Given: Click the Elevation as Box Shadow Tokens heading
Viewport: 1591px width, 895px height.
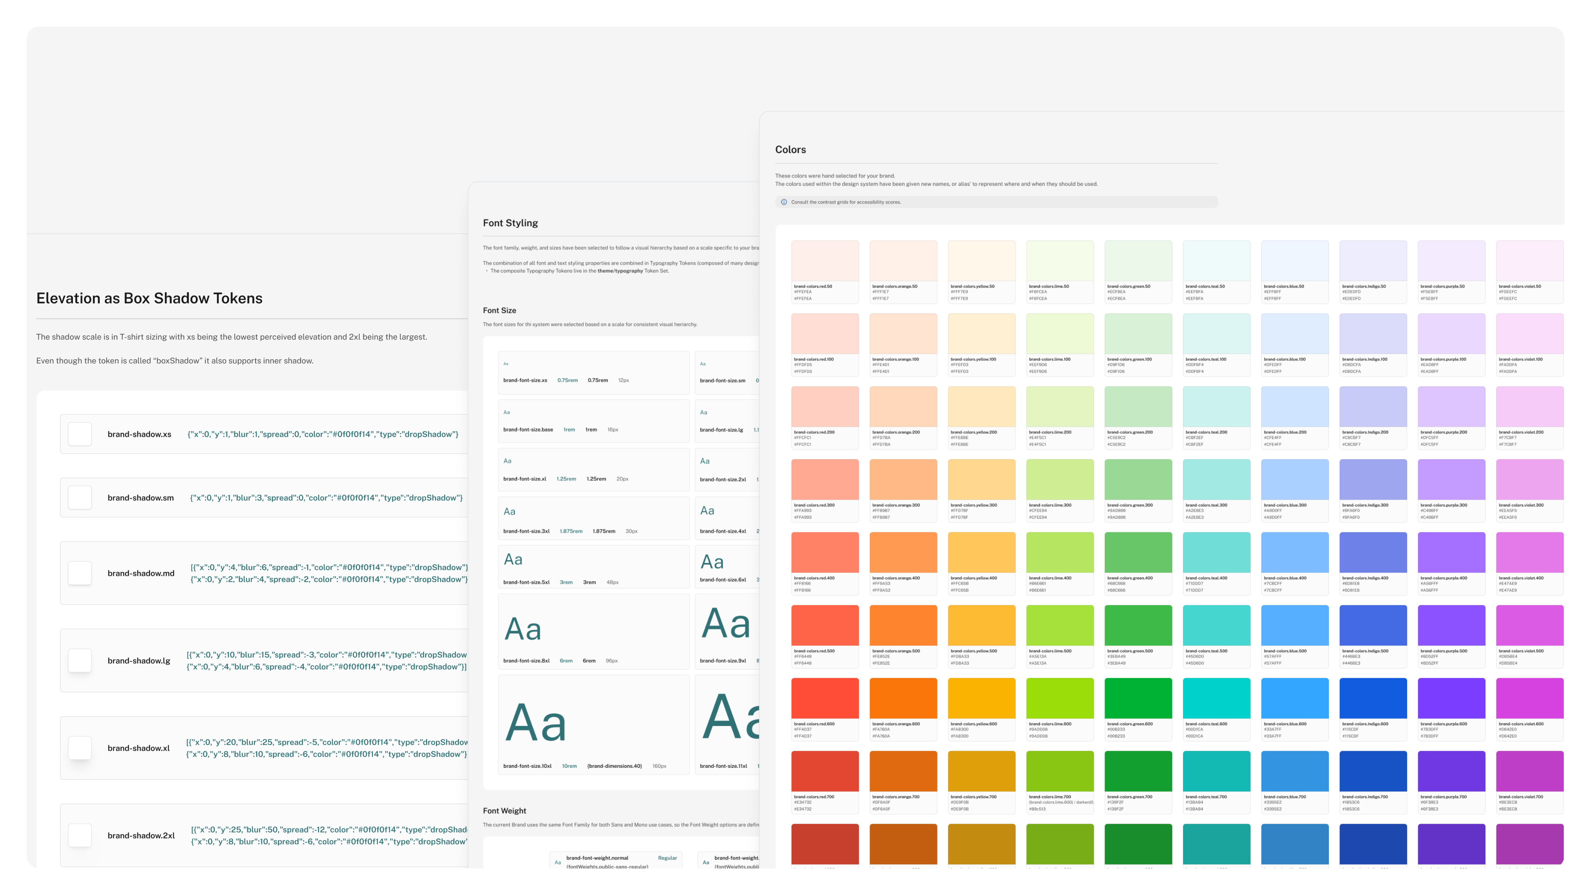Looking at the screenshot, I should coord(149,298).
